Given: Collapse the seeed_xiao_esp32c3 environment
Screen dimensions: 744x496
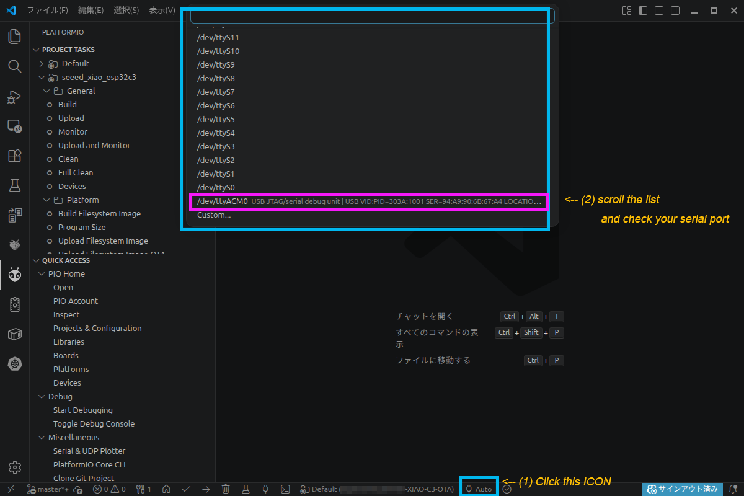Looking at the screenshot, I should (x=42, y=77).
